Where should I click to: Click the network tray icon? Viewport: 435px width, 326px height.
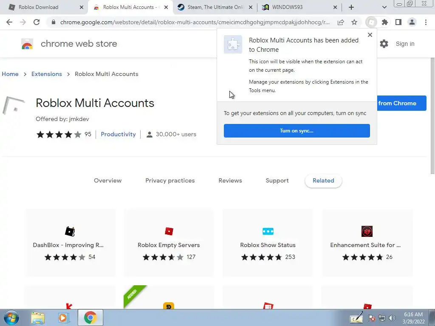coord(382,318)
